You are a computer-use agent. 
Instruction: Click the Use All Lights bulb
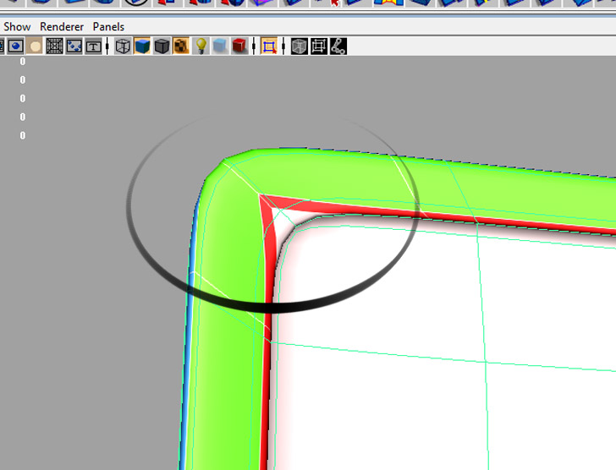[201, 46]
